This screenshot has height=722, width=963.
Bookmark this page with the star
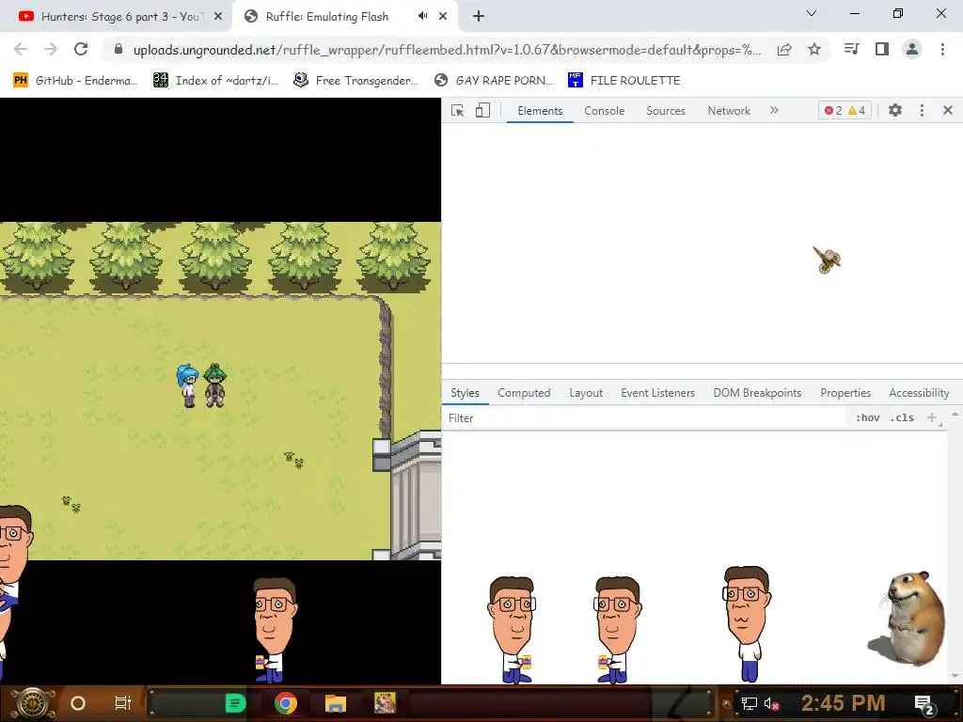coord(814,49)
